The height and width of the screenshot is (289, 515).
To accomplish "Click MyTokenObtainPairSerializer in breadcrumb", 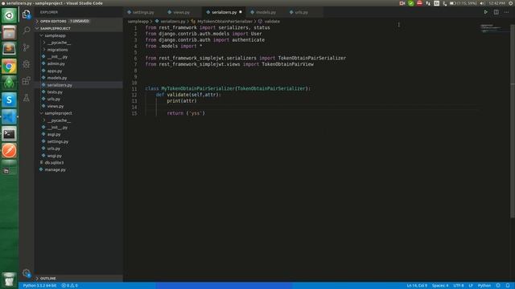I will [x=225, y=22].
